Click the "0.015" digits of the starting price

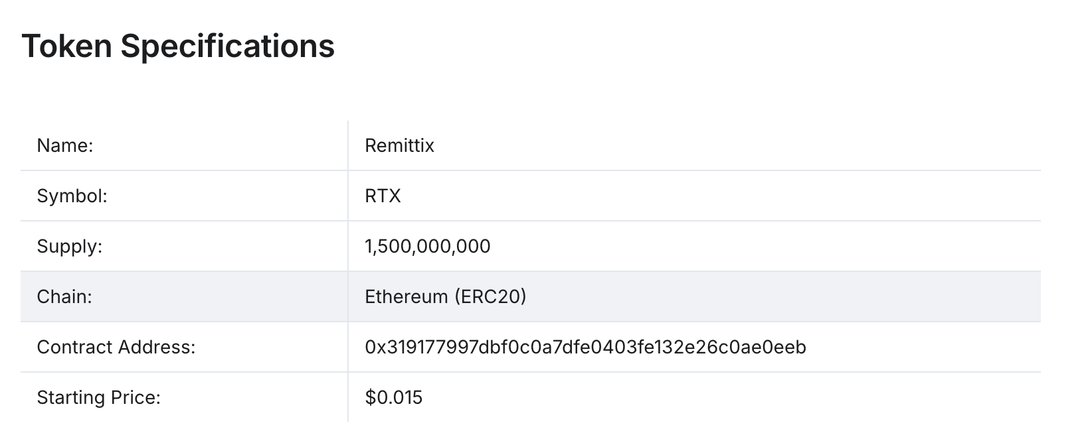[399, 397]
